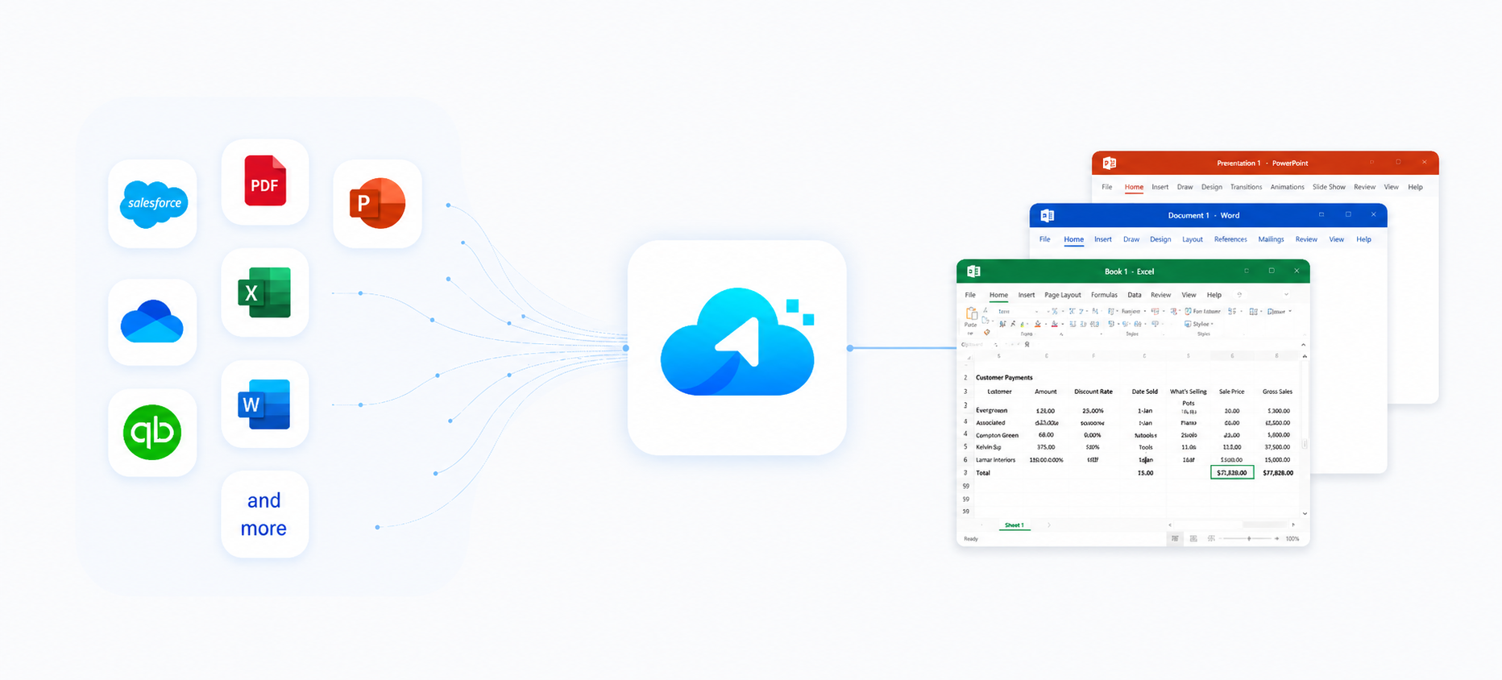Click the Excel horizontal scrollbar thumb

click(x=1265, y=525)
